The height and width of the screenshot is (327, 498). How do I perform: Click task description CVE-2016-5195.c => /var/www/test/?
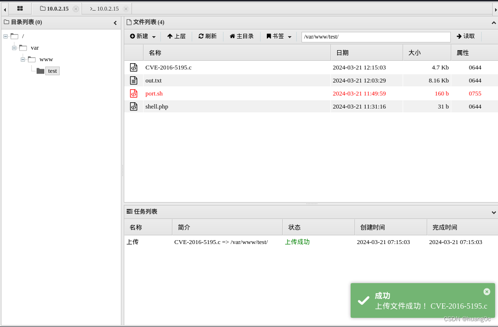point(221,242)
